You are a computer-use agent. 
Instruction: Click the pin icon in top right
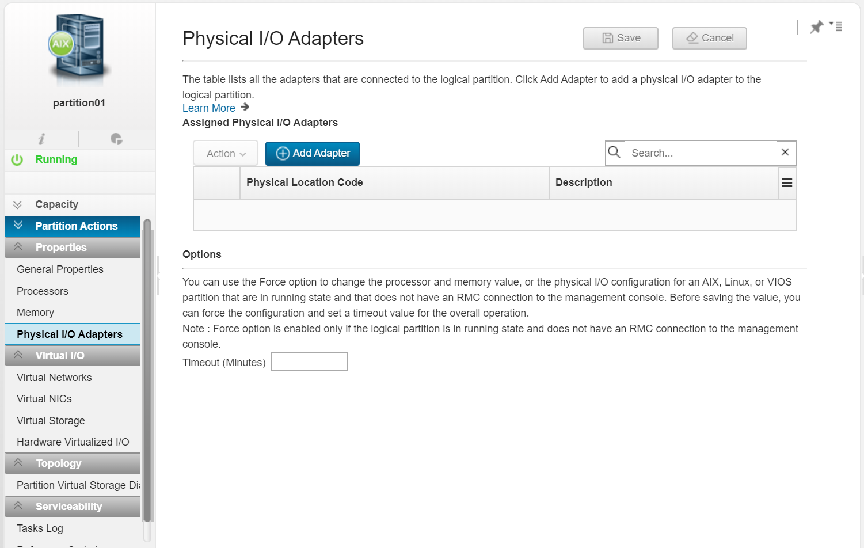tap(816, 27)
